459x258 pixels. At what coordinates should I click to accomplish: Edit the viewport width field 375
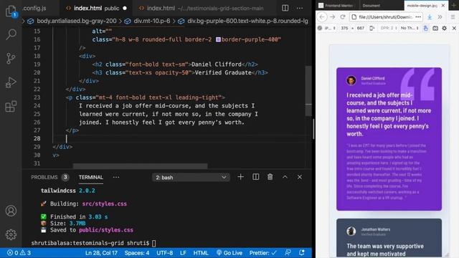pos(344,28)
